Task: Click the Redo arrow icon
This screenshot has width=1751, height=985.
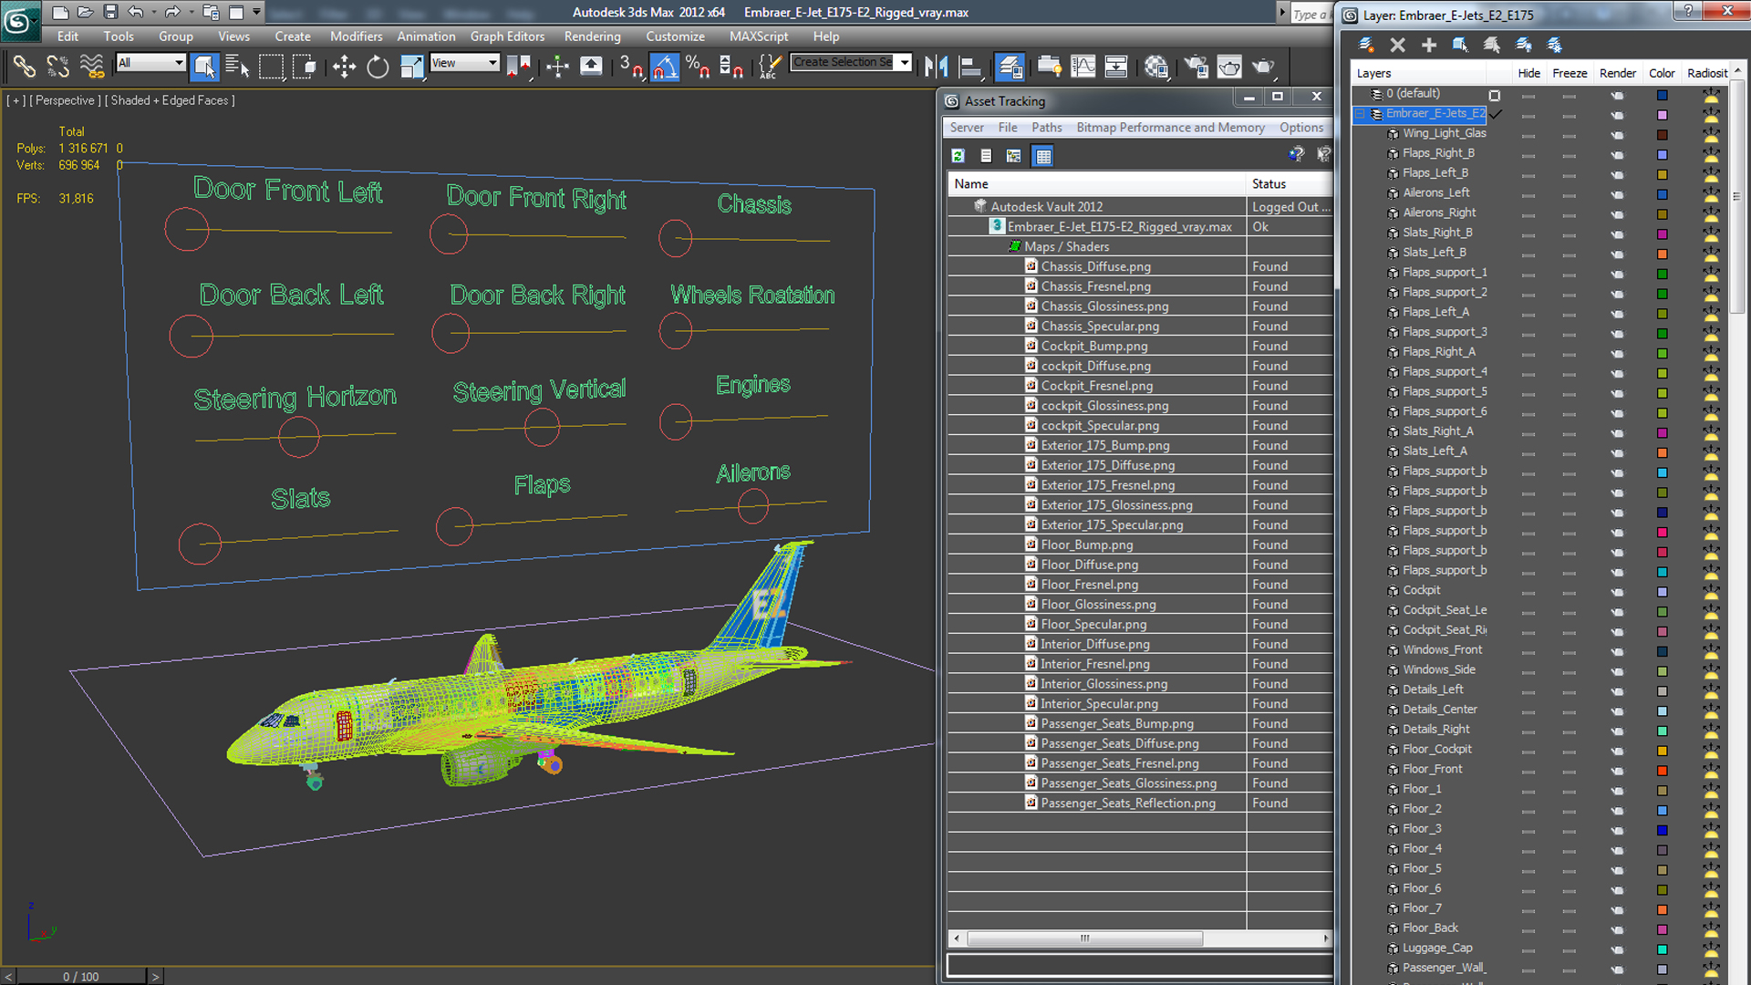Action: click(x=171, y=12)
